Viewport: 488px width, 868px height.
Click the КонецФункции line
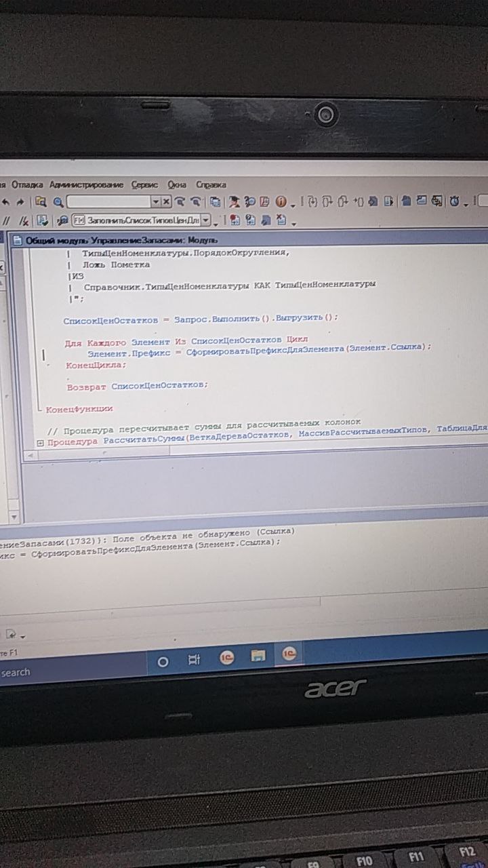point(79,409)
